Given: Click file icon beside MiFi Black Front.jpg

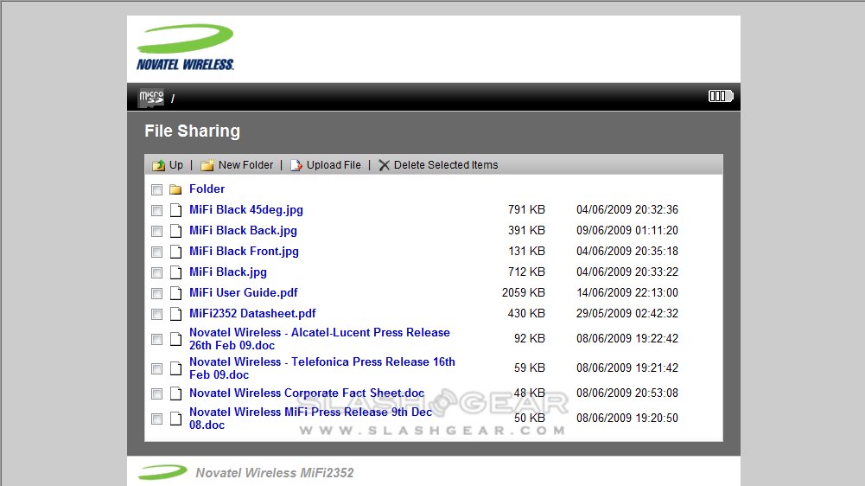Looking at the screenshot, I should (175, 252).
